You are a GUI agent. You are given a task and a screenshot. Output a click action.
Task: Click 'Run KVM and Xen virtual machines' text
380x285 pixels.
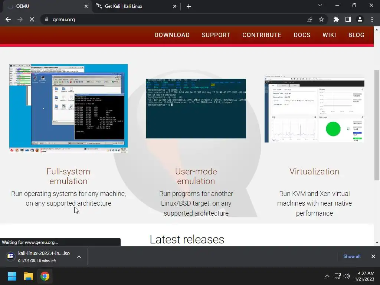314,203
